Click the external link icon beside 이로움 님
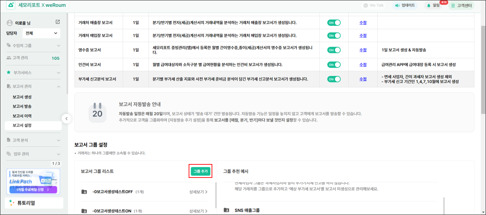This screenshot has height=215, width=486. tap(58, 22)
